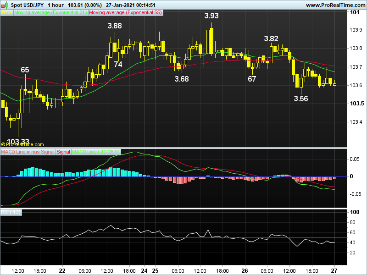367x275 pixels.
Task: Click the 22 date label on time axis
Action: coord(62,271)
